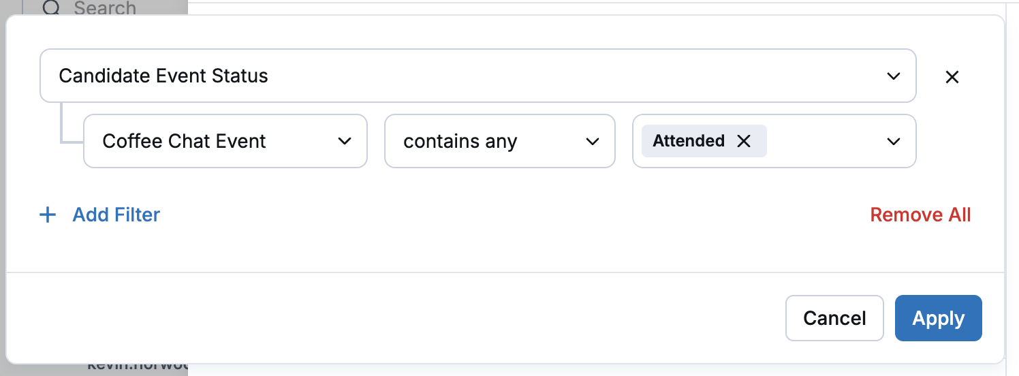Click the Attended tag label
Image resolution: width=1019 pixels, height=376 pixels.
coord(689,141)
